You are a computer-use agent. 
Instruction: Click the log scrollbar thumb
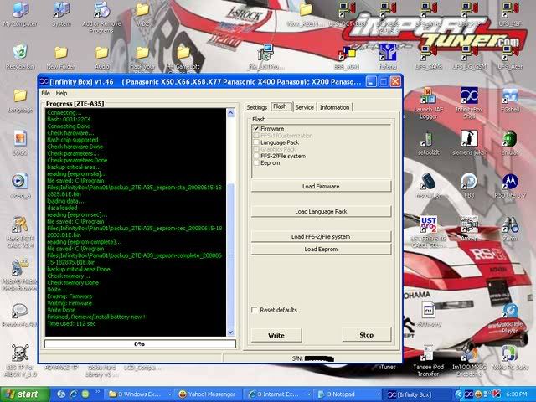(231, 255)
